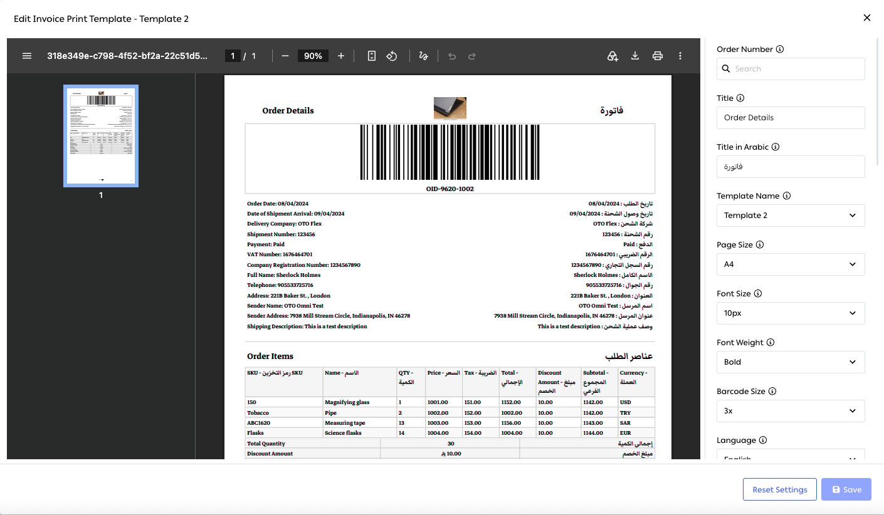Click the product logo image on invoice
This screenshot has width=884, height=515.
pos(450,108)
